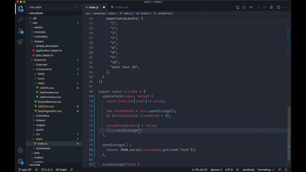The image size is (306, 172).
Task: Select index.js in the store folder
Action: (43, 143)
